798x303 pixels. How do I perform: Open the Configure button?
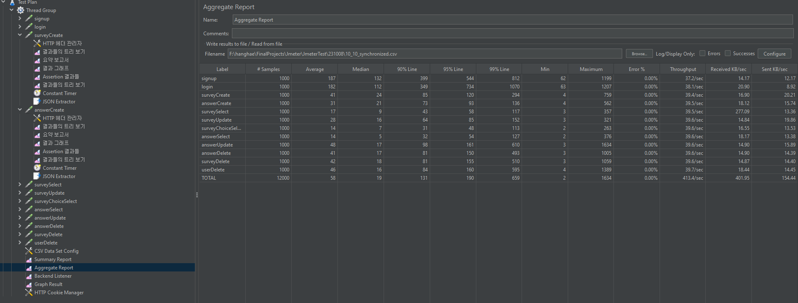pyautogui.click(x=774, y=54)
